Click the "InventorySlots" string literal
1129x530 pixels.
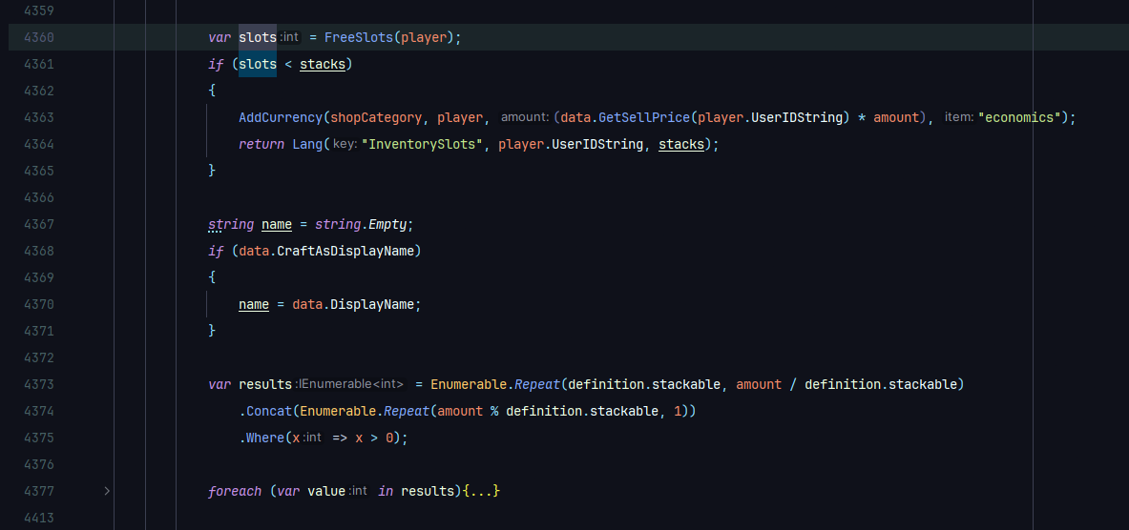tap(423, 145)
